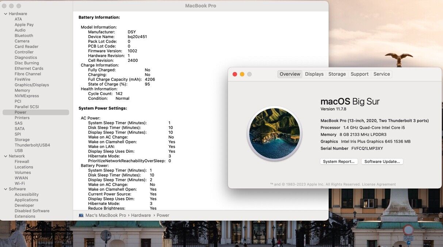443x247 pixels.
Task: Open the Storage tab
Action: [x=337, y=74]
